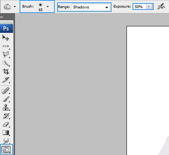The height and width of the screenshot is (155, 169).
Task: Select the Eraser tool
Action: pos(6,124)
